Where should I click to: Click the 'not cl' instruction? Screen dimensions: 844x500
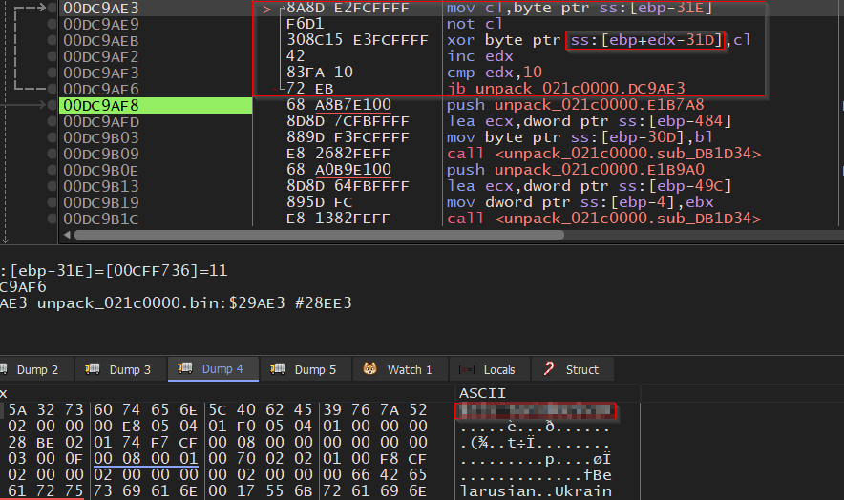(475, 24)
